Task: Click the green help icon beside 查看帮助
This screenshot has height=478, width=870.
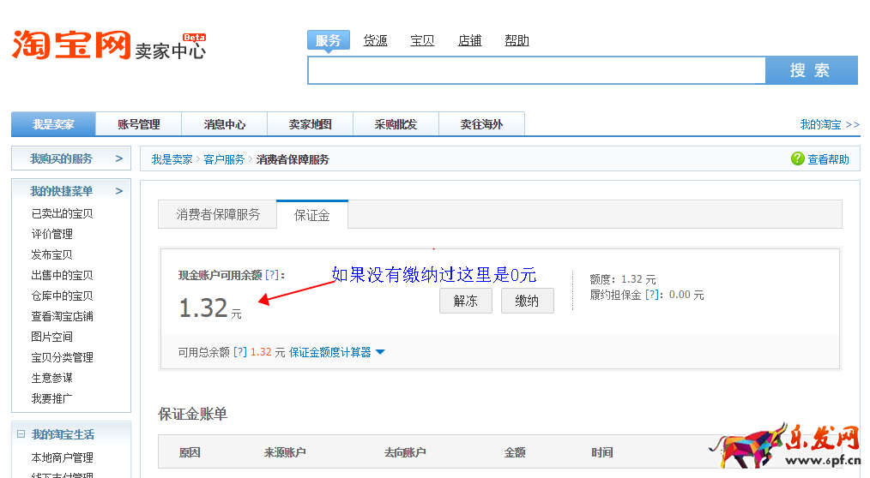Action: [x=797, y=159]
